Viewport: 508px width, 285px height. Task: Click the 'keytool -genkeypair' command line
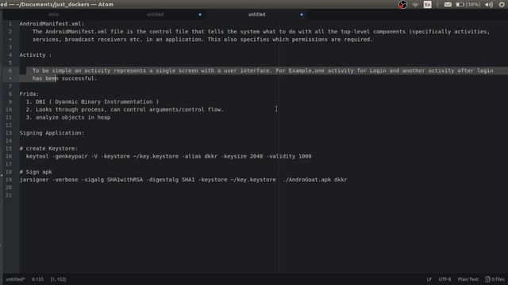pos(168,157)
